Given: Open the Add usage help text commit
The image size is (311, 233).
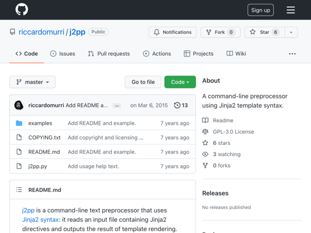Looking at the screenshot, I should tap(93, 166).
